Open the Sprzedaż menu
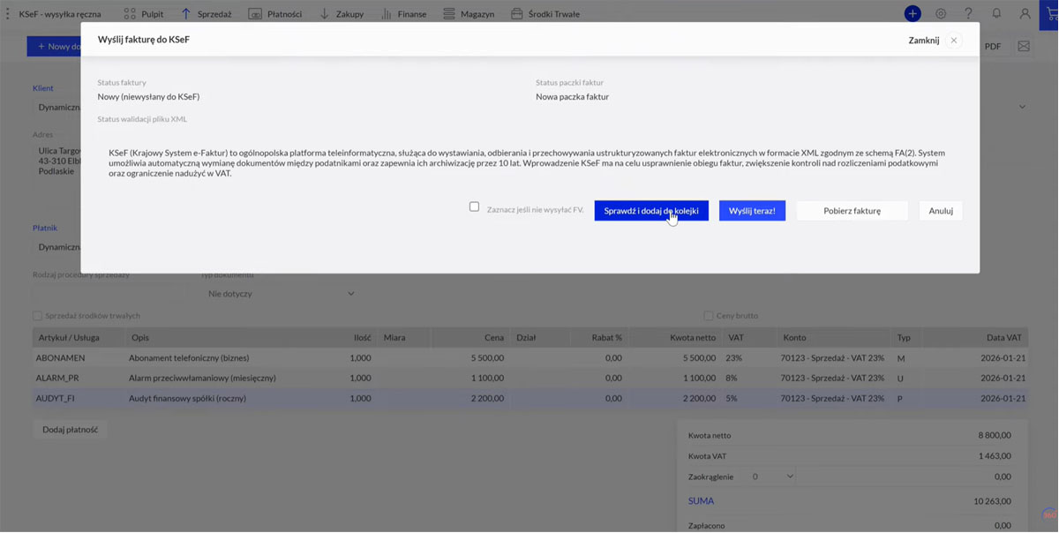 (x=207, y=14)
